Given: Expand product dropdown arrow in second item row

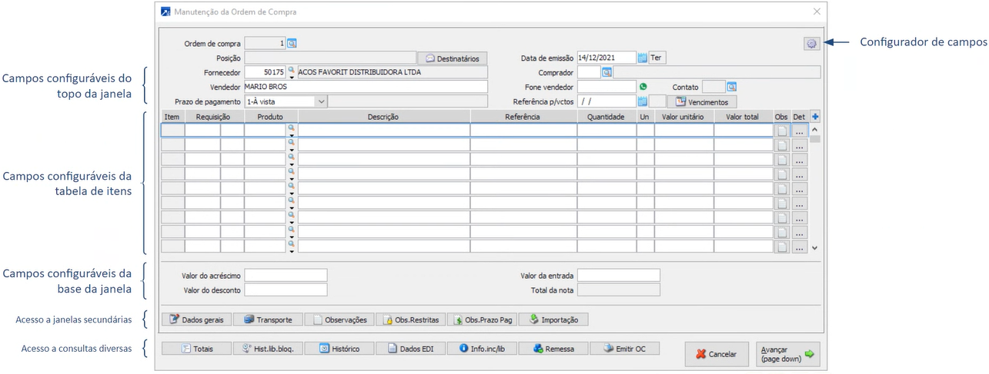Looking at the screenshot, I should [x=292, y=149].
